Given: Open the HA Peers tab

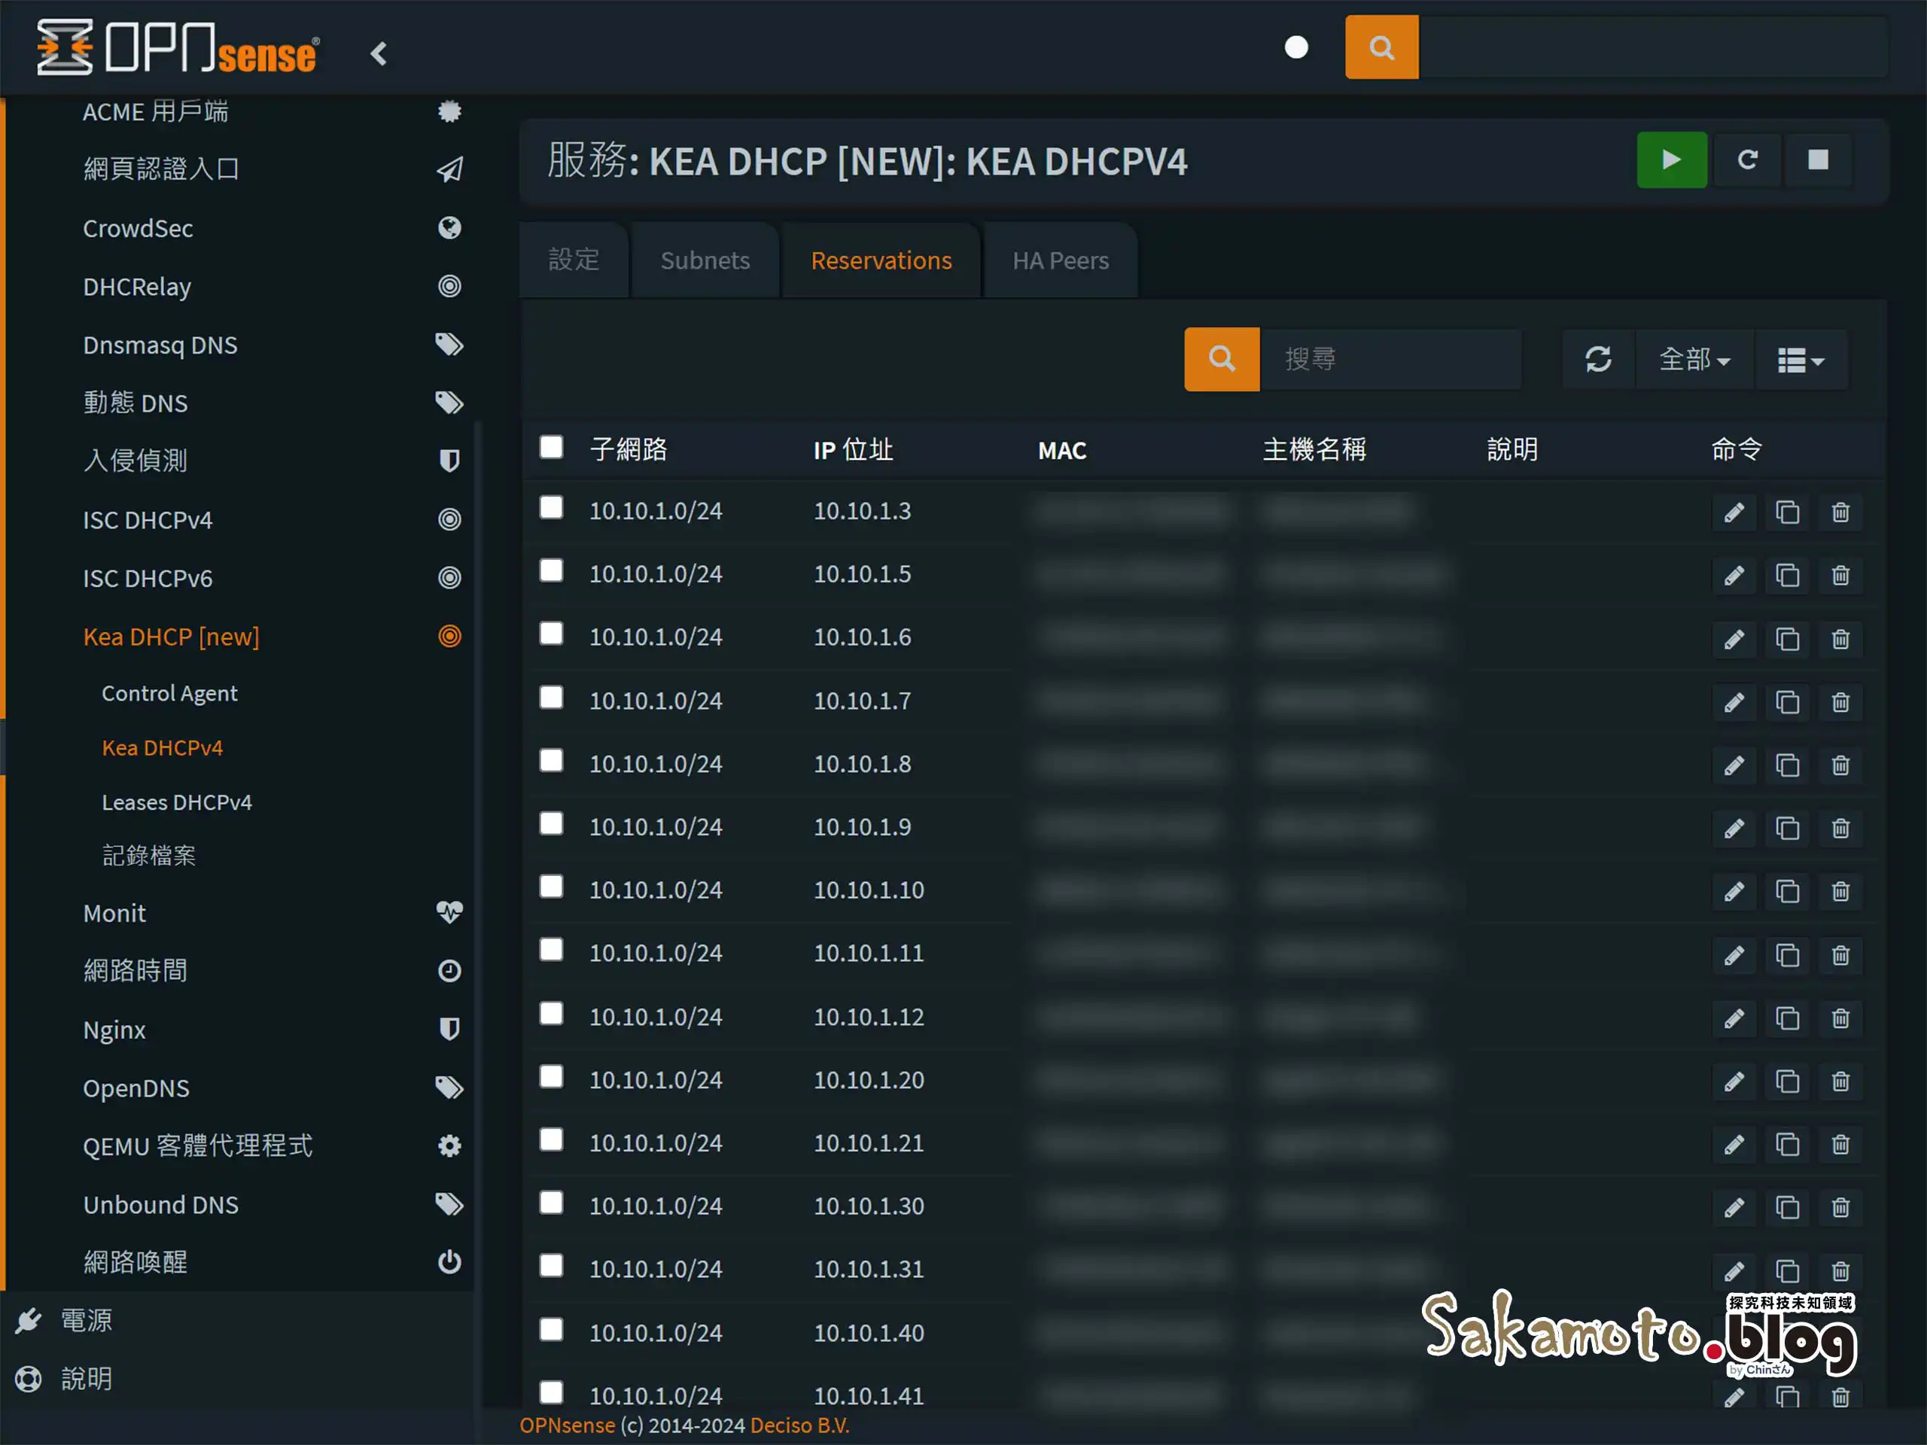Looking at the screenshot, I should 1059,260.
